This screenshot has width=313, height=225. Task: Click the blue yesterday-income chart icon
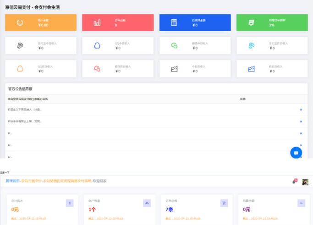[251, 69]
